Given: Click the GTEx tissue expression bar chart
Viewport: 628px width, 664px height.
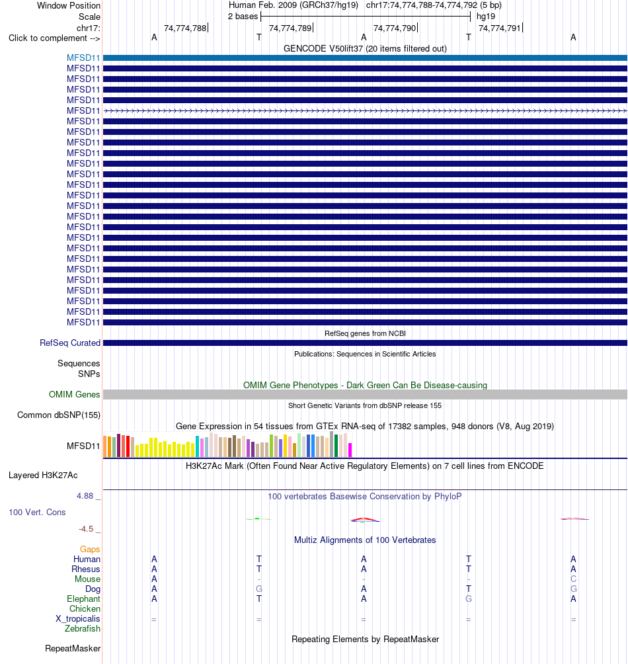Looking at the screenshot, I should click(x=227, y=444).
